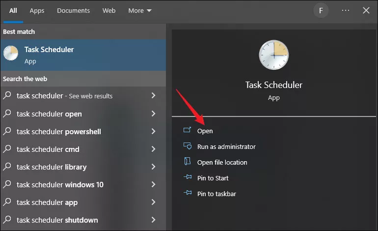Viewport: 378px width, 231px height.
Task: Choose Open in the actions list
Action: pyautogui.click(x=205, y=131)
